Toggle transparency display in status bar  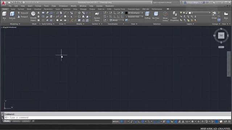(168, 122)
